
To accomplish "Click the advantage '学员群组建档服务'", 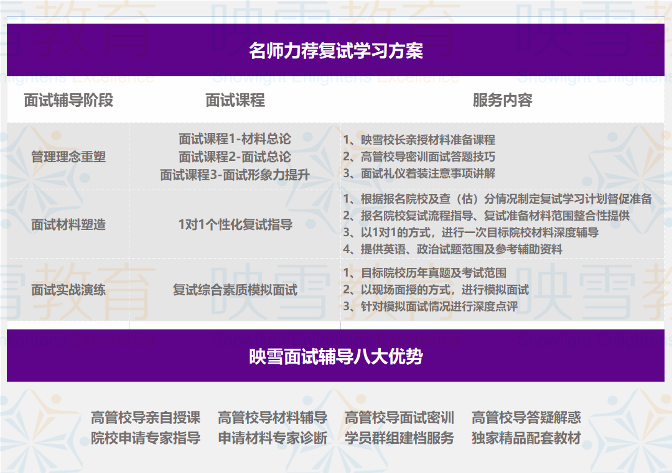I will point(399,438).
